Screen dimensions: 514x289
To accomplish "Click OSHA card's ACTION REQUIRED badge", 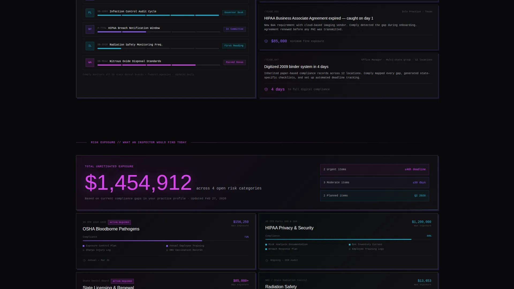I will (x=119, y=222).
